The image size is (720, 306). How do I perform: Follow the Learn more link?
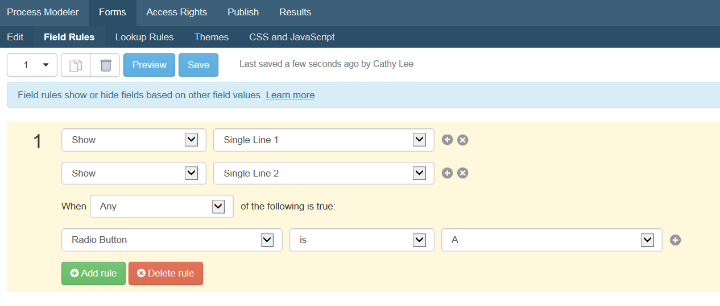tap(290, 95)
